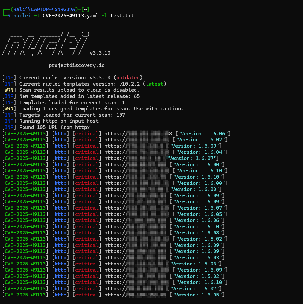Click the CVE-2025-49113 tag in the Version 1.6.08 row
The width and height of the screenshot is (303, 304).
point(25,233)
